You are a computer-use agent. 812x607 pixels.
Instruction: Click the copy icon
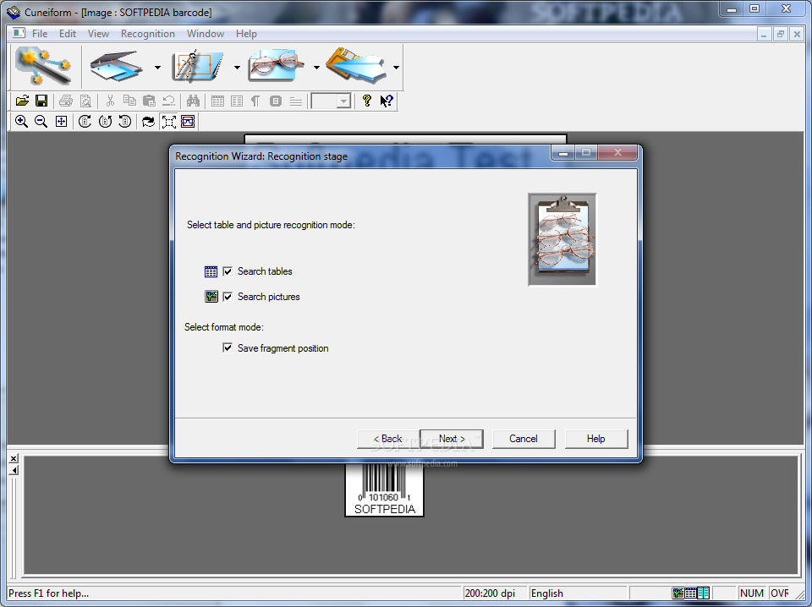click(x=129, y=101)
